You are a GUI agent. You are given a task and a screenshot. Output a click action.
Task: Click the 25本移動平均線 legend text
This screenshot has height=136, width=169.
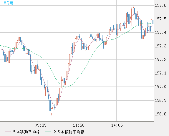click(69, 132)
